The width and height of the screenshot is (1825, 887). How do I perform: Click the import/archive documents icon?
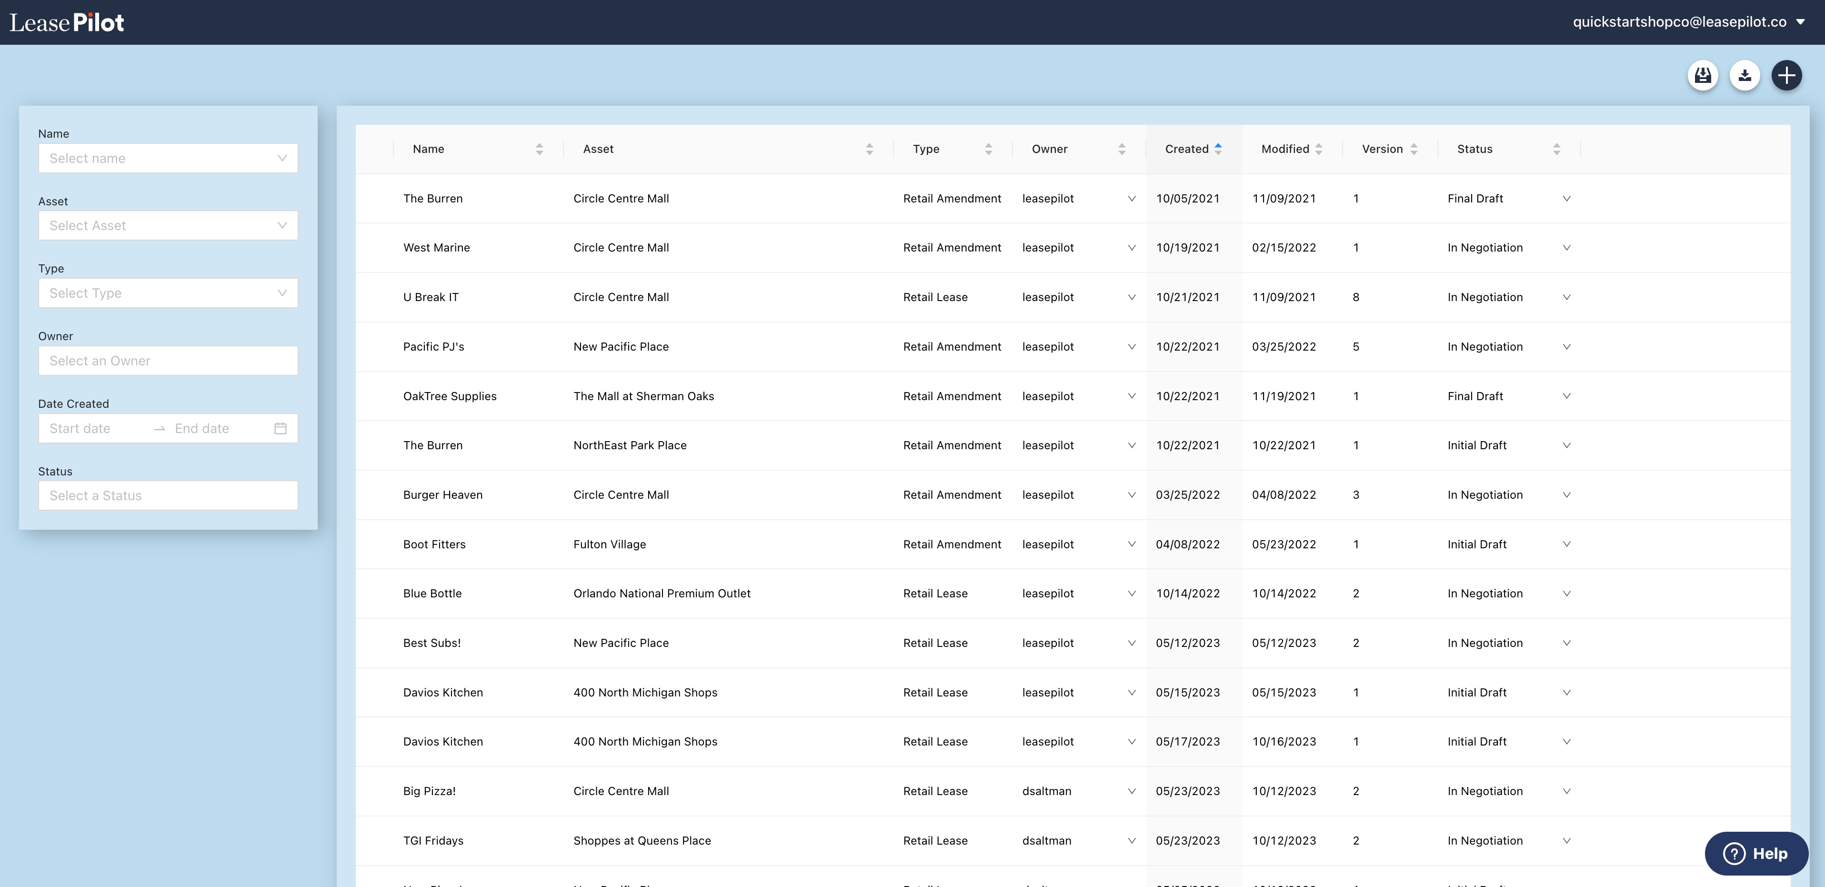point(1703,75)
